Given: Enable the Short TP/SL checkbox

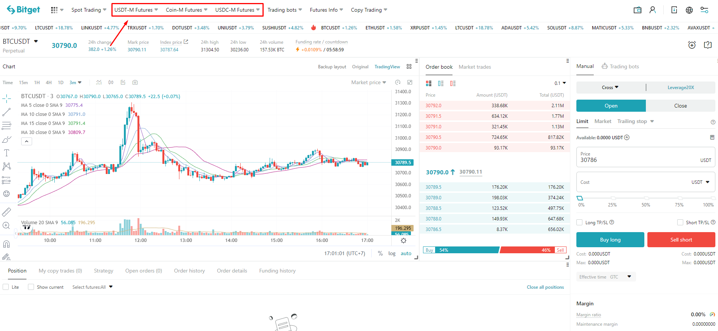Looking at the screenshot, I should click(680, 222).
